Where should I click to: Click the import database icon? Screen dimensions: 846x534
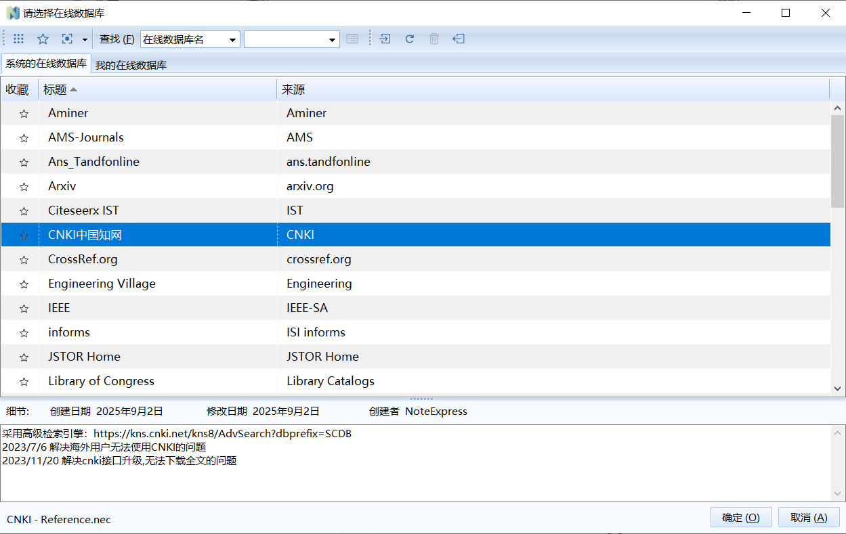pyautogui.click(x=385, y=39)
